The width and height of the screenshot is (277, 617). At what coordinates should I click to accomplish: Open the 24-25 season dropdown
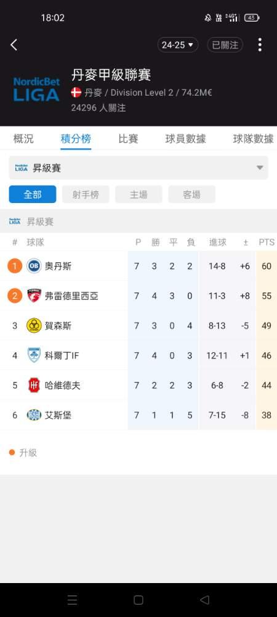[178, 45]
